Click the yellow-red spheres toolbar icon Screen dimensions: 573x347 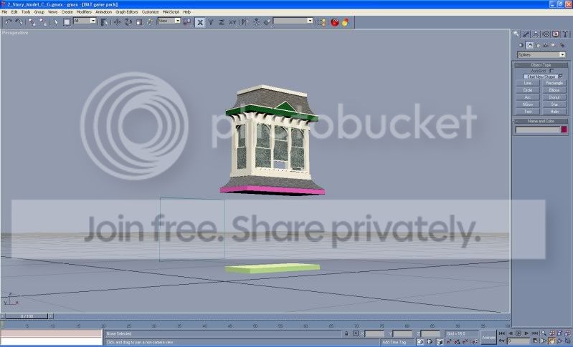346,22
